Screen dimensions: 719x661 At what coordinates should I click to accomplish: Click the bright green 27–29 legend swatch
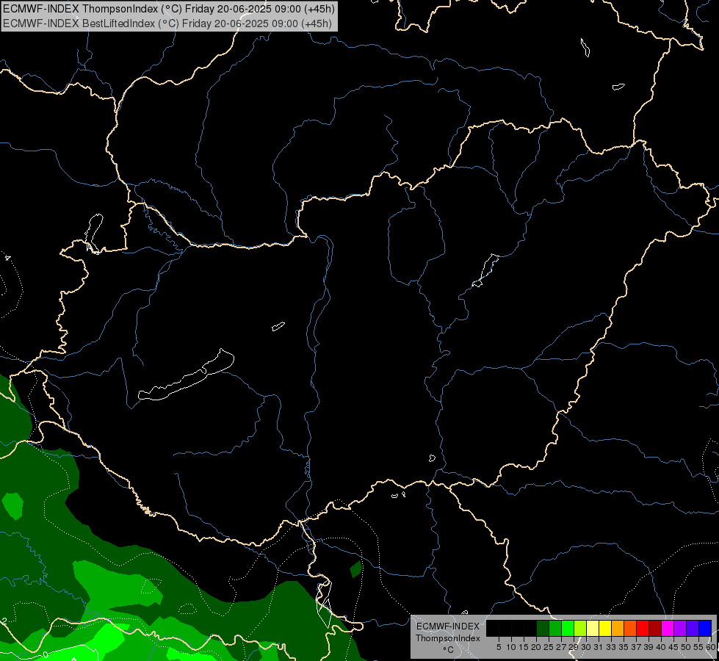point(568,628)
